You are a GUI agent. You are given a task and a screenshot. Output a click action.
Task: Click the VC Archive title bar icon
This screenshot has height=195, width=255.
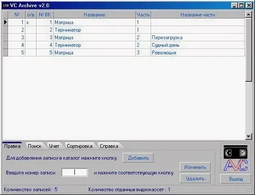[6, 6]
